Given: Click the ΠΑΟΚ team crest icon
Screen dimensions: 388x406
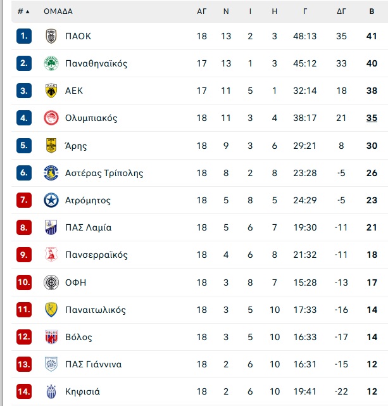Looking at the screenshot, I should click(51, 36).
